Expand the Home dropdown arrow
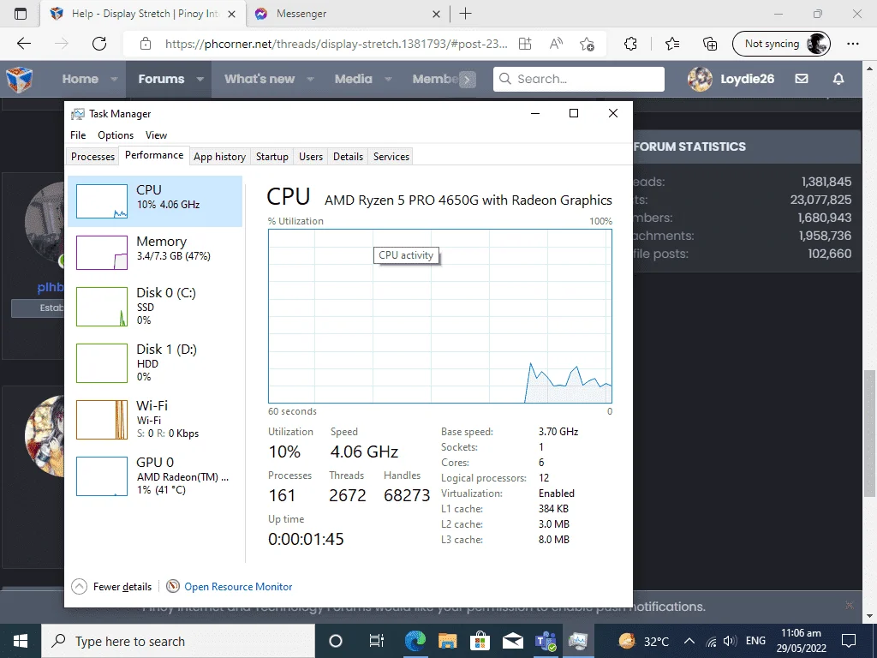 pos(114,79)
